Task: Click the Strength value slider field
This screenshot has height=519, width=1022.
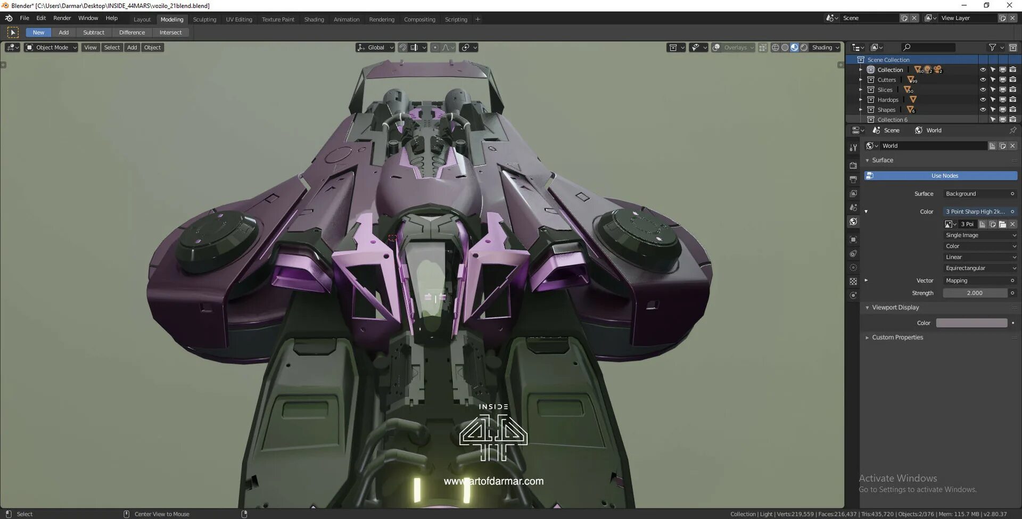Action: [975, 293]
